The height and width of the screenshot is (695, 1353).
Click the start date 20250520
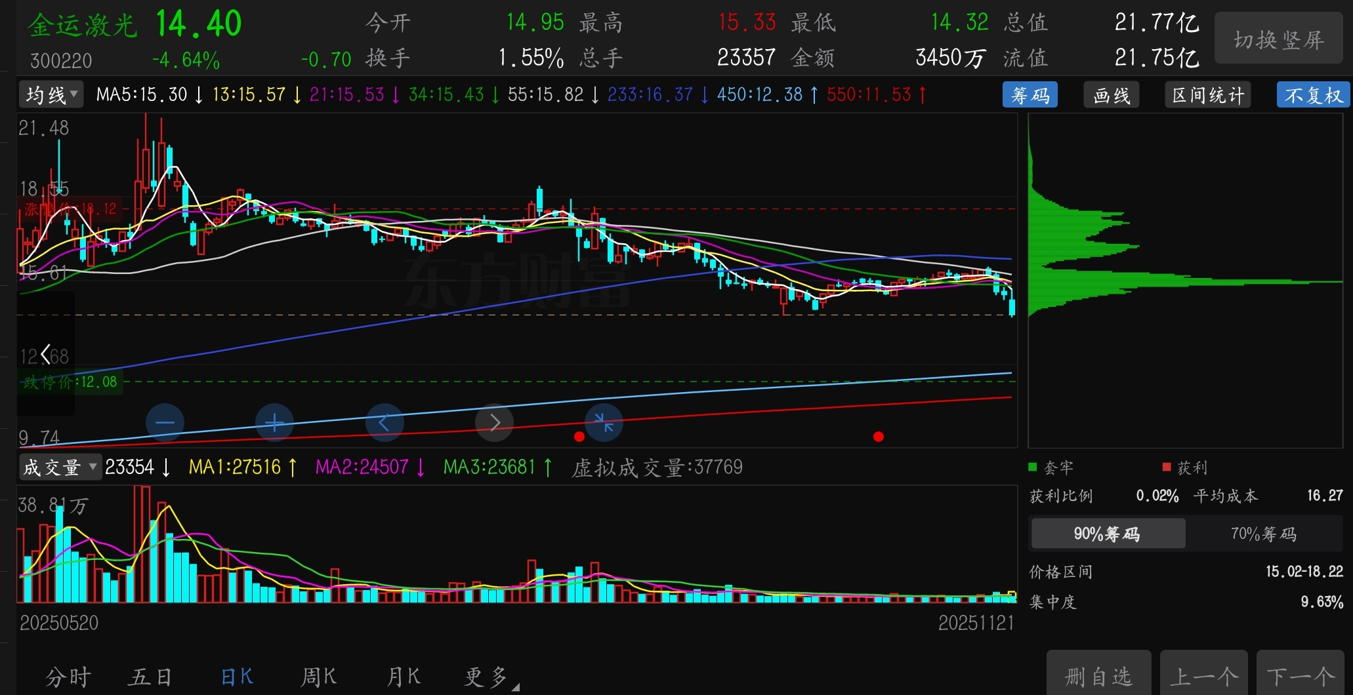(x=59, y=623)
